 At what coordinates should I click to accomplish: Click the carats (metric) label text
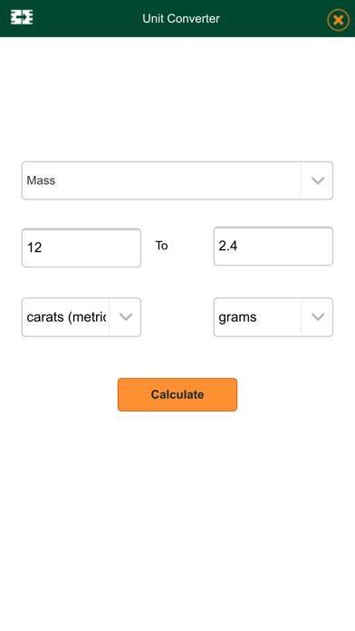[x=66, y=317]
